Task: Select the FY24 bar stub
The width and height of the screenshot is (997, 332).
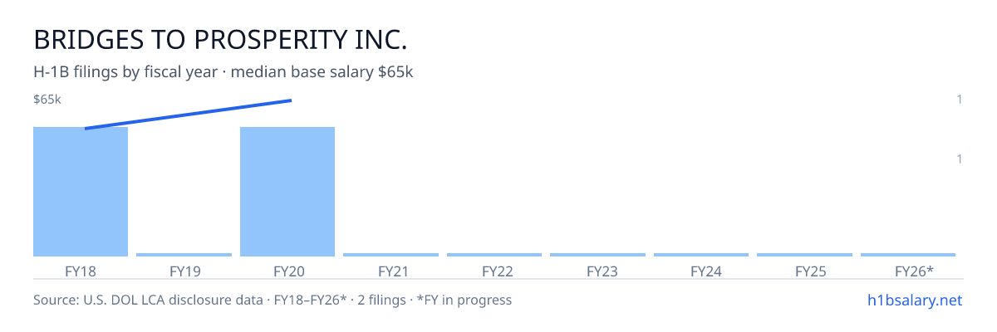Action: pyautogui.click(x=701, y=255)
